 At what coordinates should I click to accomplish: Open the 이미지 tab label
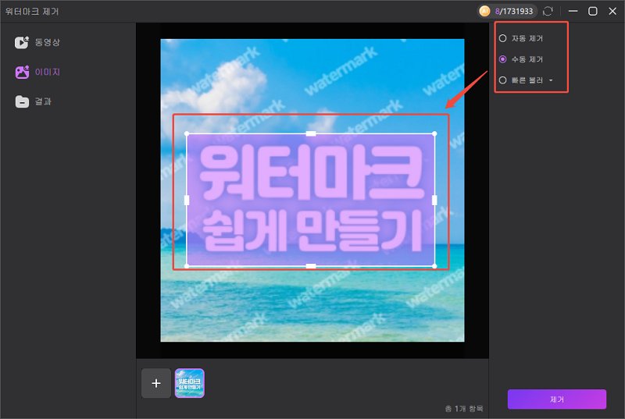pyautogui.click(x=48, y=72)
